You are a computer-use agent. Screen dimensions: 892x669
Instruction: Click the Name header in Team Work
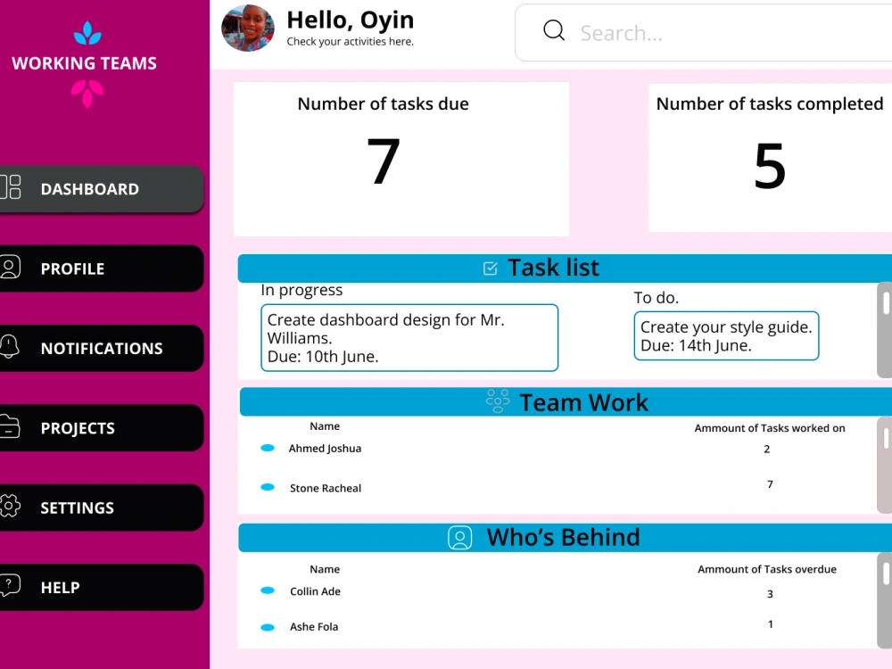tap(325, 426)
